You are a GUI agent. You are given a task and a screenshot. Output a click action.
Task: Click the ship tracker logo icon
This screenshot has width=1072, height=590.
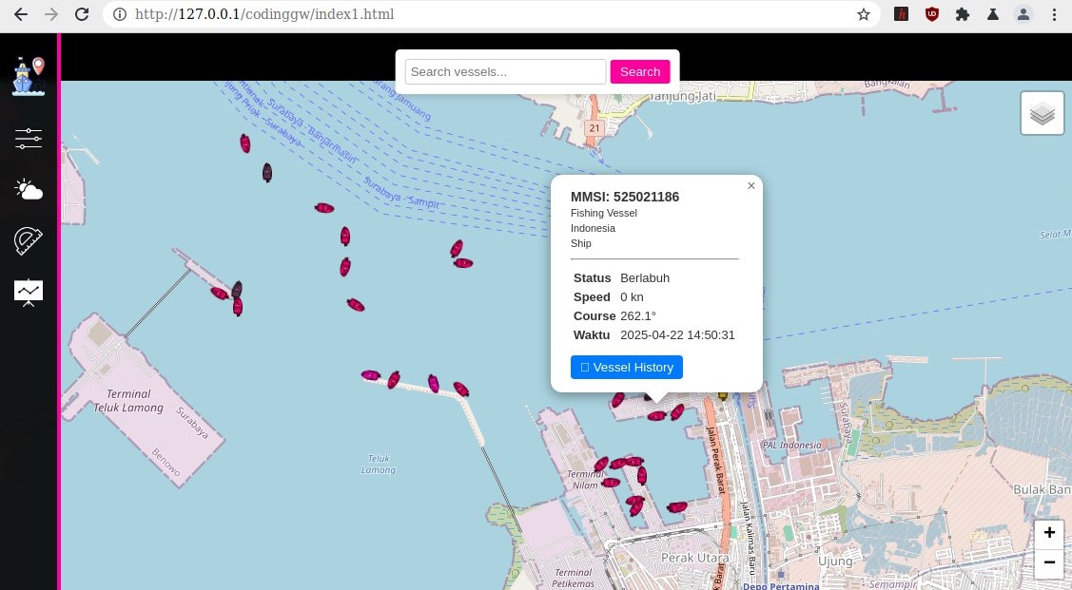click(29, 76)
